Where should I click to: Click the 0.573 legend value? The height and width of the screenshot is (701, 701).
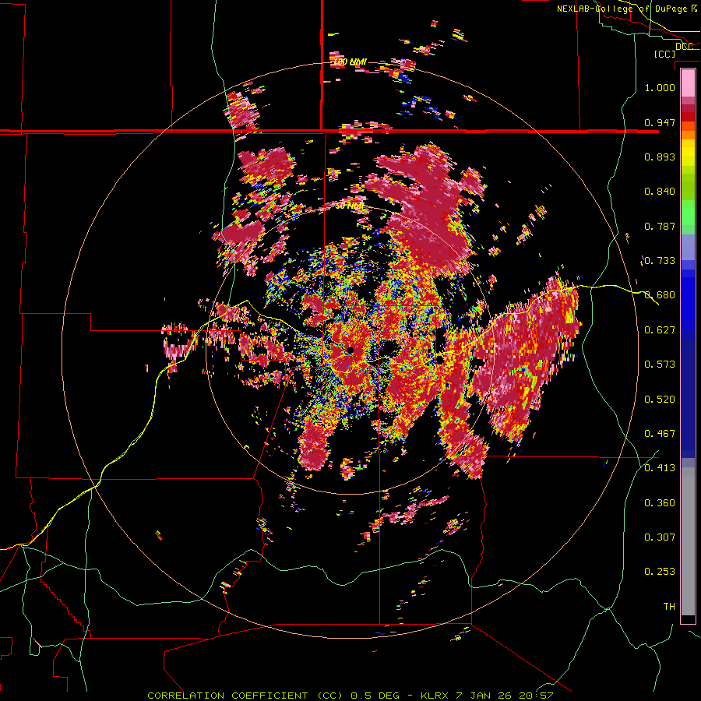coord(660,365)
